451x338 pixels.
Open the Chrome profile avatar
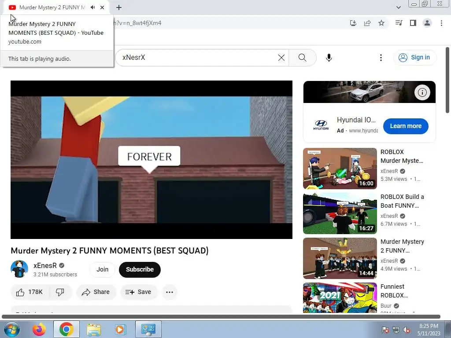pyautogui.click(x=427, y=23)
